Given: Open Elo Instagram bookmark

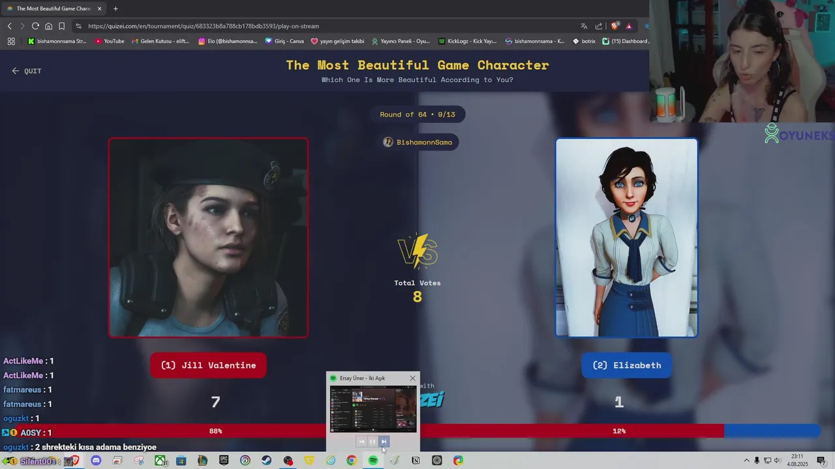Looking at the screenshot, I should [x=228, y=41].
